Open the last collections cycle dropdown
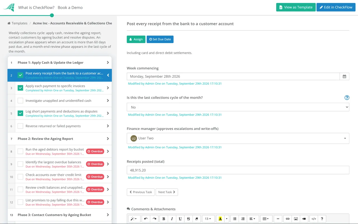358x224 pixels. (x=238, y=107)
